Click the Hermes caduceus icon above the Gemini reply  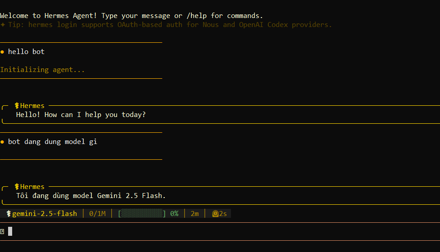point(17,187)
